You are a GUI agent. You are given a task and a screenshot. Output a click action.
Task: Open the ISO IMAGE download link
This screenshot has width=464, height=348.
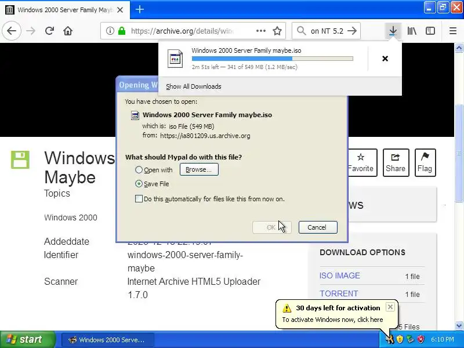[x=339, y=275]
